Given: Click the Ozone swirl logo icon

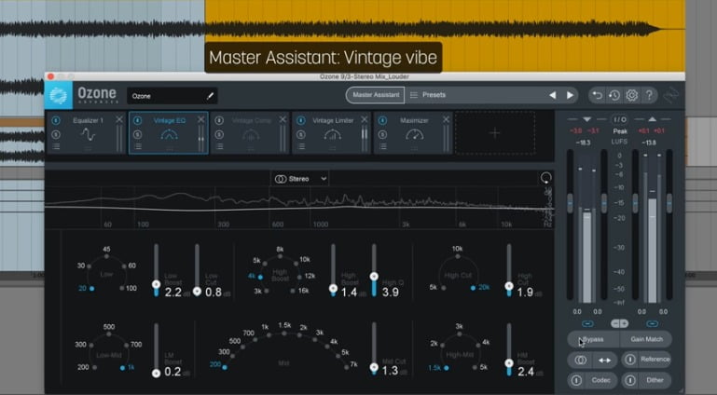Looking at the screenshot, I should (58, 95).
